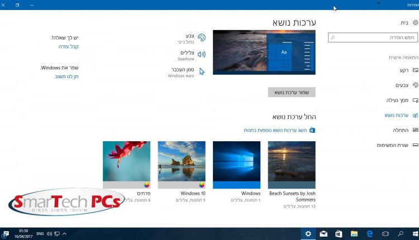The image size is (419, 240).
Task: Open the Home (בית) gear icon
Action: [x=415, y=23]
